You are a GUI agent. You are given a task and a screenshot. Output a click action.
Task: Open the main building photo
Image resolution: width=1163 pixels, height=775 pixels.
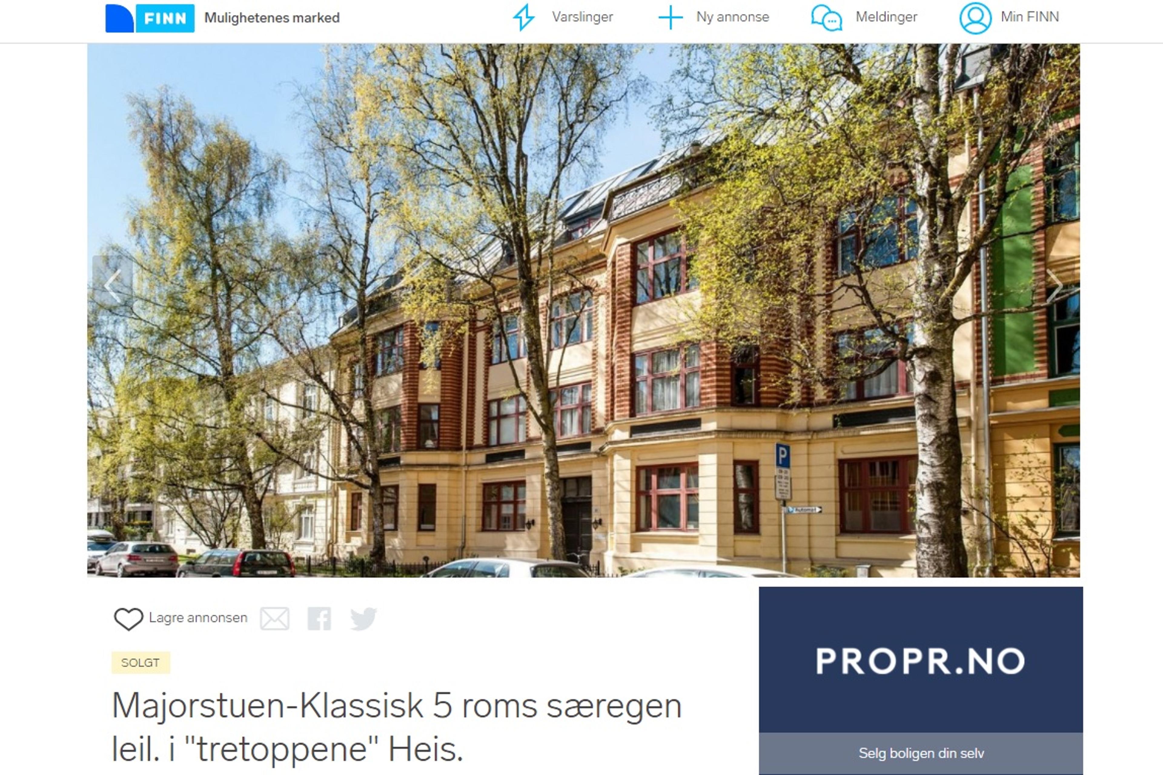[x=584, y=310]
